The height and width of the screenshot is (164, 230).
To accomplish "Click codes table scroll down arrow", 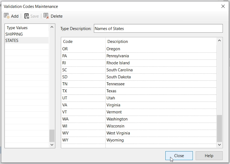I will 219,145.
